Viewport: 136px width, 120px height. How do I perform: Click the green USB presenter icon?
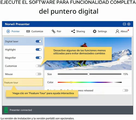(x=6, y=110)
